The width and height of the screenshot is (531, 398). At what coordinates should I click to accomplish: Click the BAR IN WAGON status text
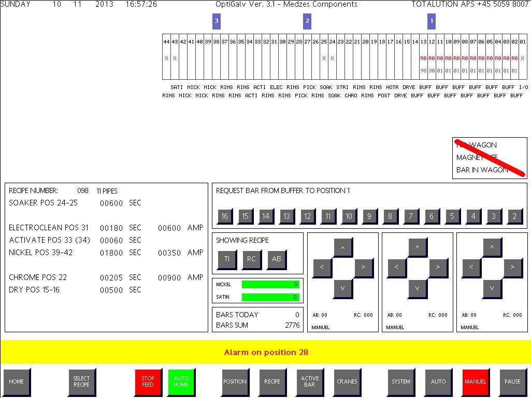(x=482, y=170)
